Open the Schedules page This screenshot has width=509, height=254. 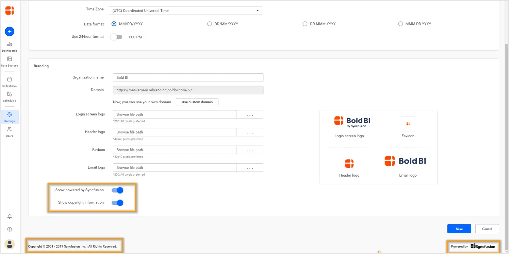click(10, 96)
